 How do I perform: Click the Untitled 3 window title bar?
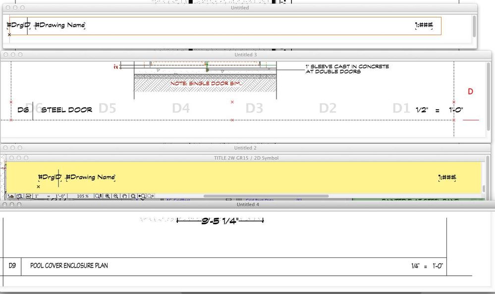246,54
